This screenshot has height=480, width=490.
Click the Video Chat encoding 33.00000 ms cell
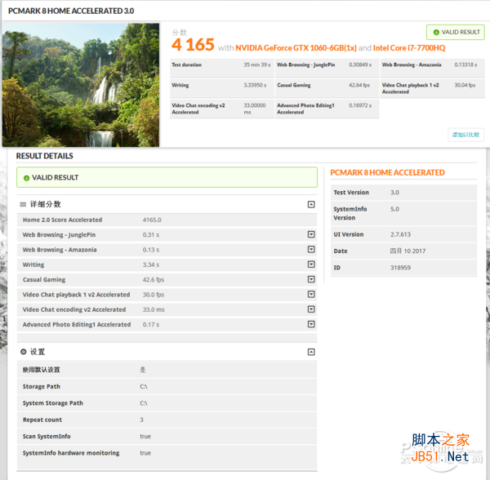point(222,109)
